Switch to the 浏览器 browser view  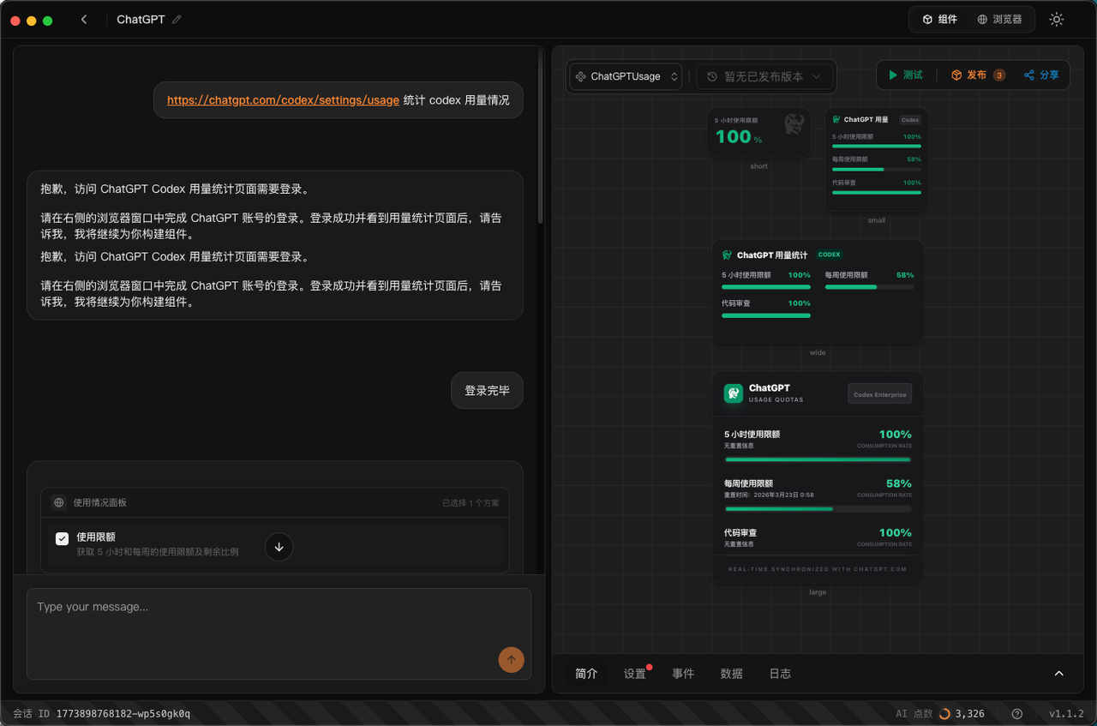[x=999, y=20]
